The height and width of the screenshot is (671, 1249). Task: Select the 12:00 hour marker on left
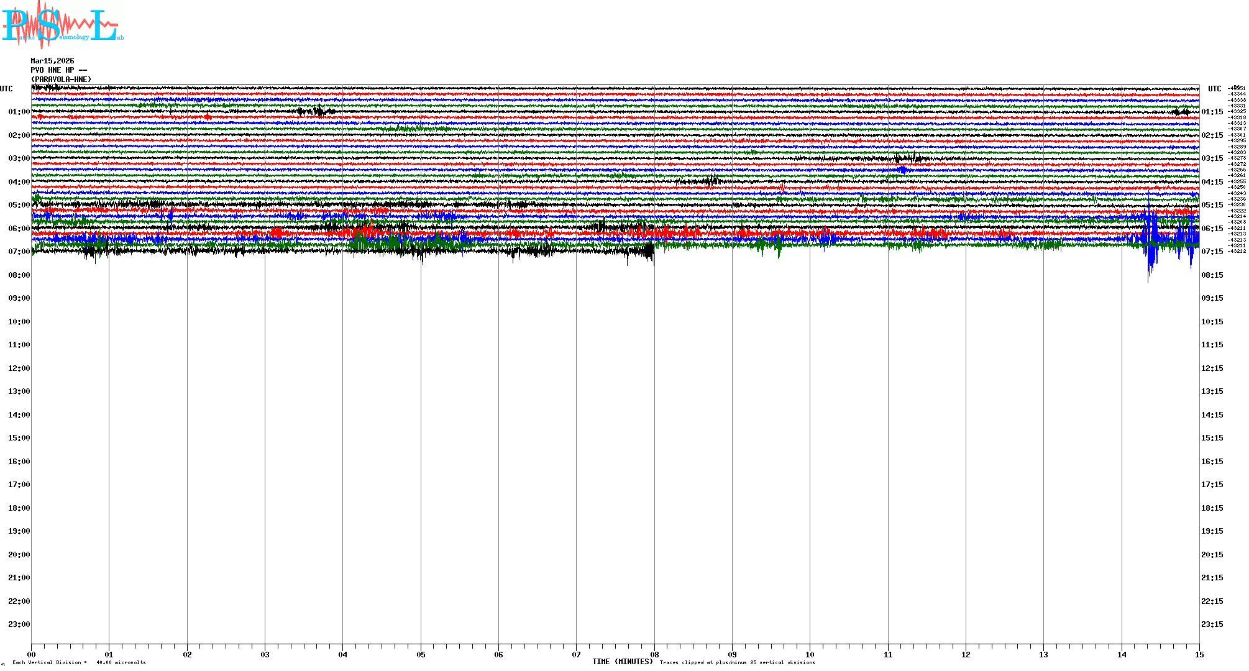pos(19,368)
